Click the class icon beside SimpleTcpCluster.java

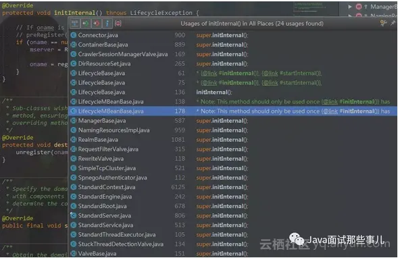(74, 168)
